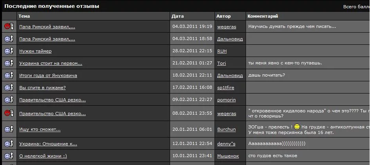Click positive icon beside Итоги года от Януковича

(x=9, y=75)
